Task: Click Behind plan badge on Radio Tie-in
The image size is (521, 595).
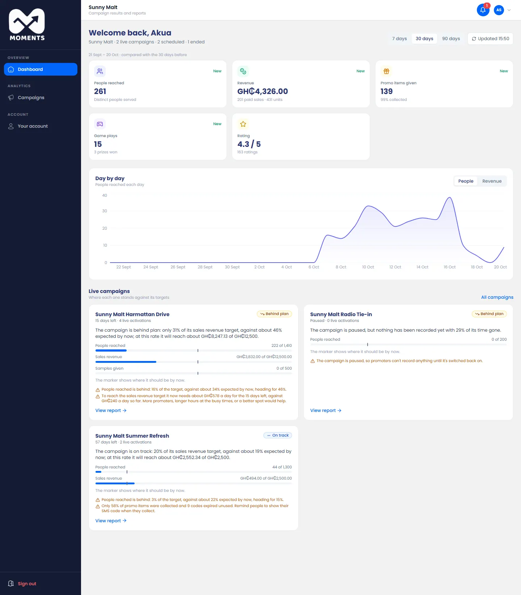Action: 489,314
